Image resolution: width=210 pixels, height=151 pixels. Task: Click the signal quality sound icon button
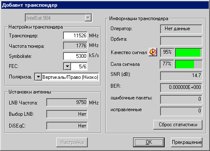[x=153, y=52]
